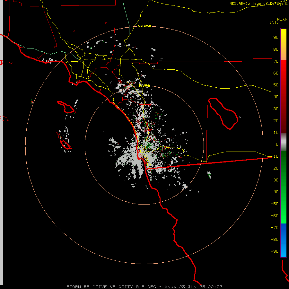
Task: Select the 100 NMI range ring label
Action: click(x=144, y=26)
